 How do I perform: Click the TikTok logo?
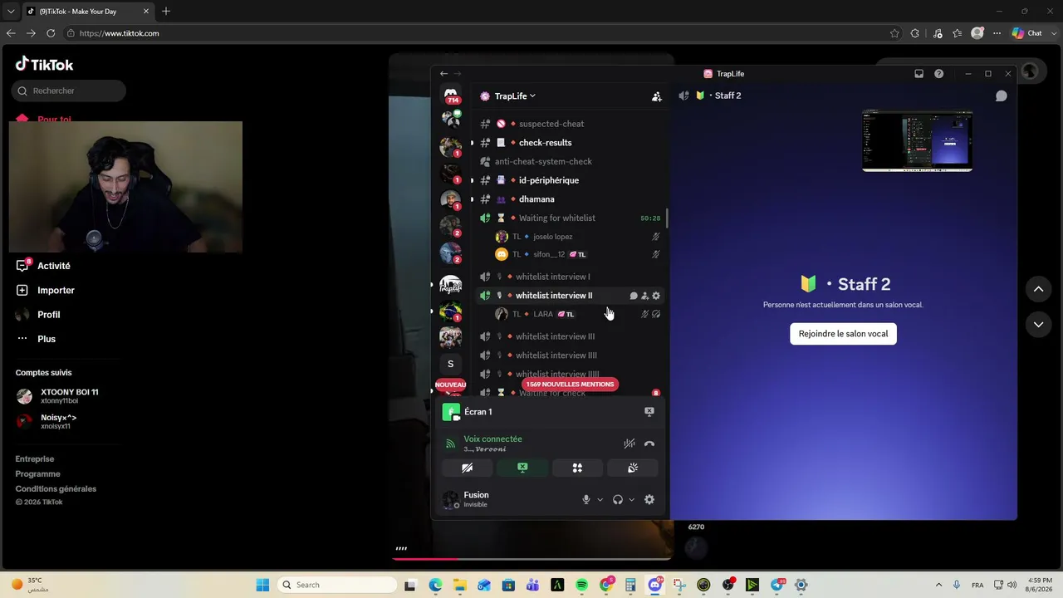click(45, 64)
